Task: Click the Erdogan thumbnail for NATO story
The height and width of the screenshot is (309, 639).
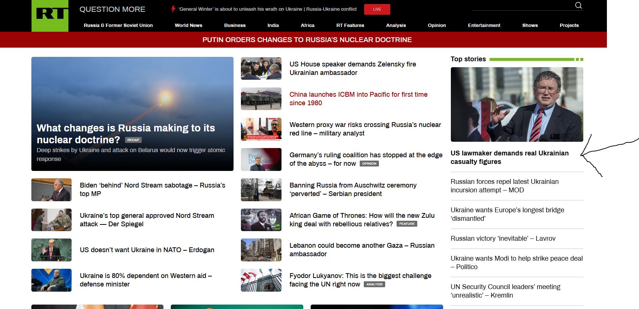Action: pos(51,250)
